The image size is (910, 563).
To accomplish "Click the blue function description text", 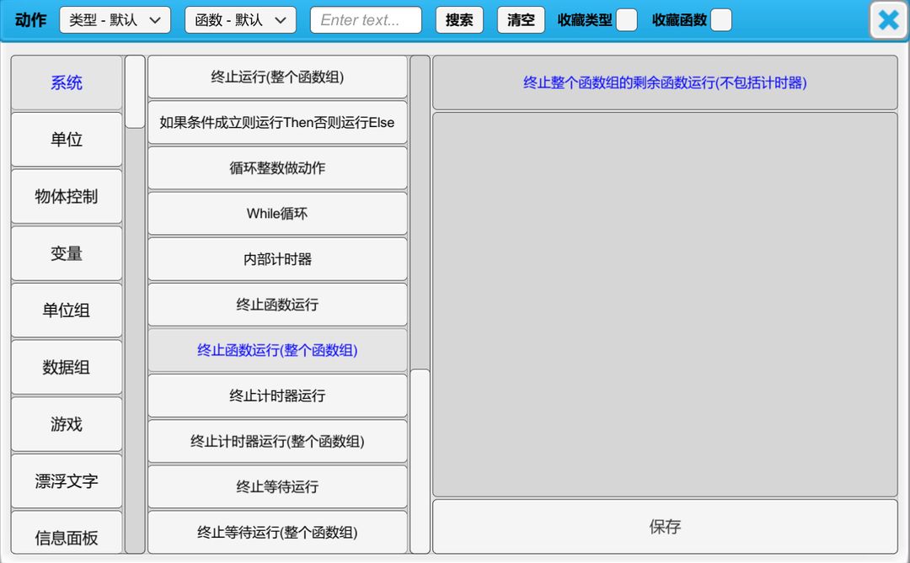I will [665, 82].
